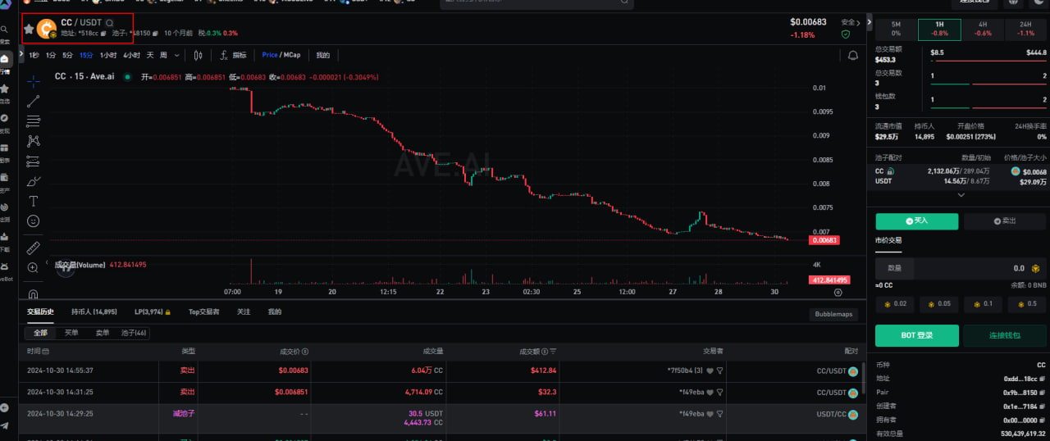The height and width of the screenshot is (441, 1050).
Task: Select the trend line drawing tool
Action: [x=33, y=101]
